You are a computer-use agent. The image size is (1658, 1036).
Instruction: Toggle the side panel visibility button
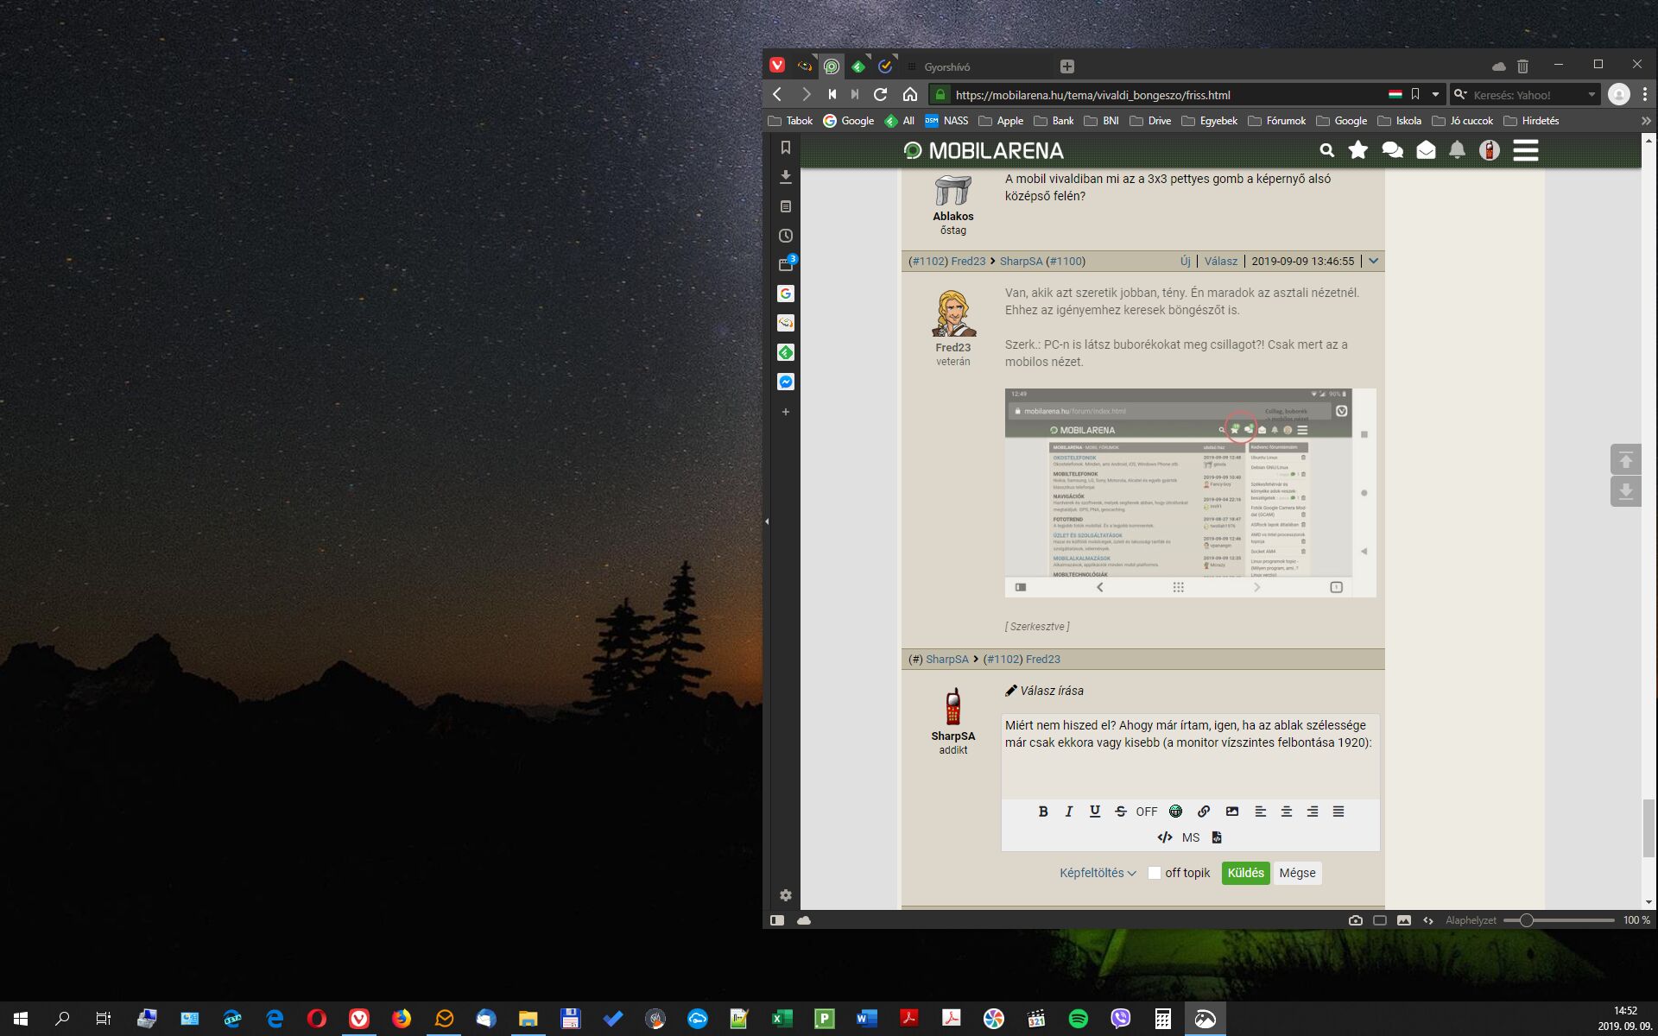click(x=777, y=920)
